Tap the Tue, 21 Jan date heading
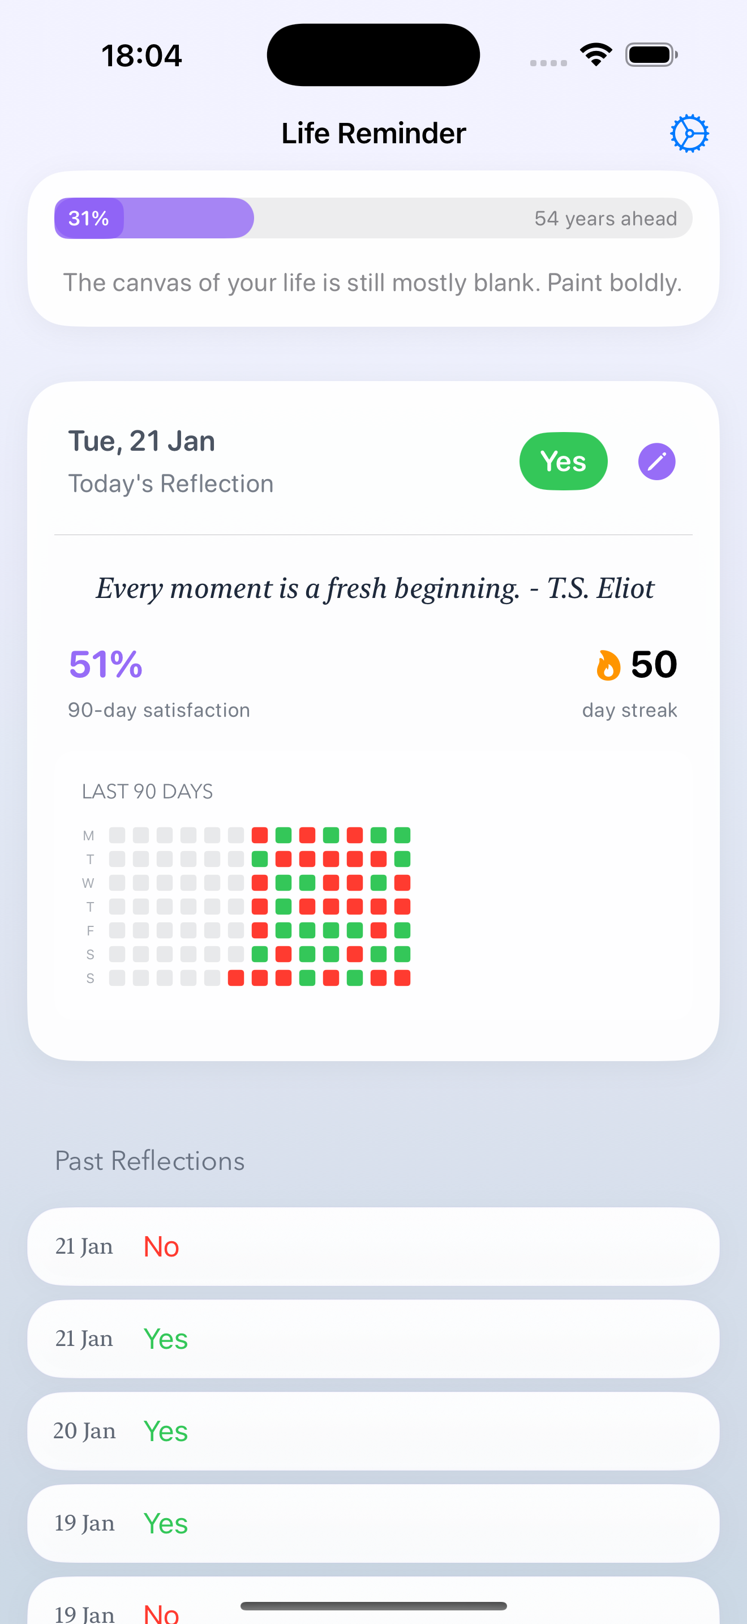Screen dimensions: 747x1624 [141, 441]
